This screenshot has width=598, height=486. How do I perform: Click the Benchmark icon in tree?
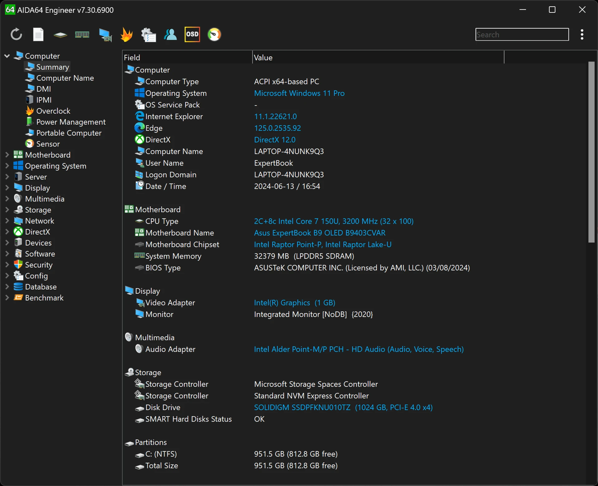(18, 297)
